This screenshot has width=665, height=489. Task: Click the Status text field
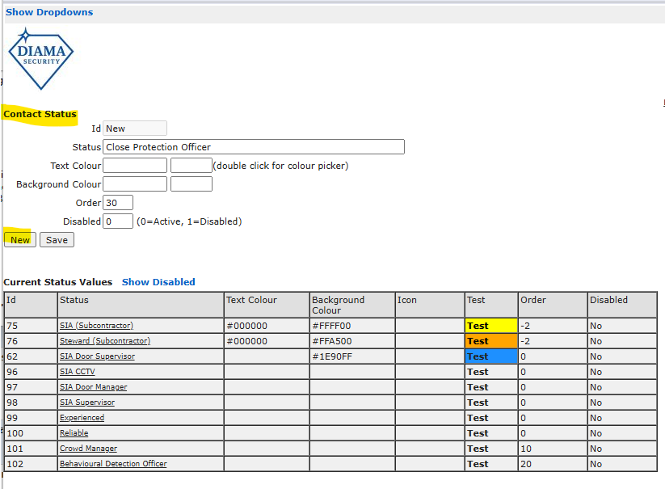pyautogui.click(x=254, y=147)
